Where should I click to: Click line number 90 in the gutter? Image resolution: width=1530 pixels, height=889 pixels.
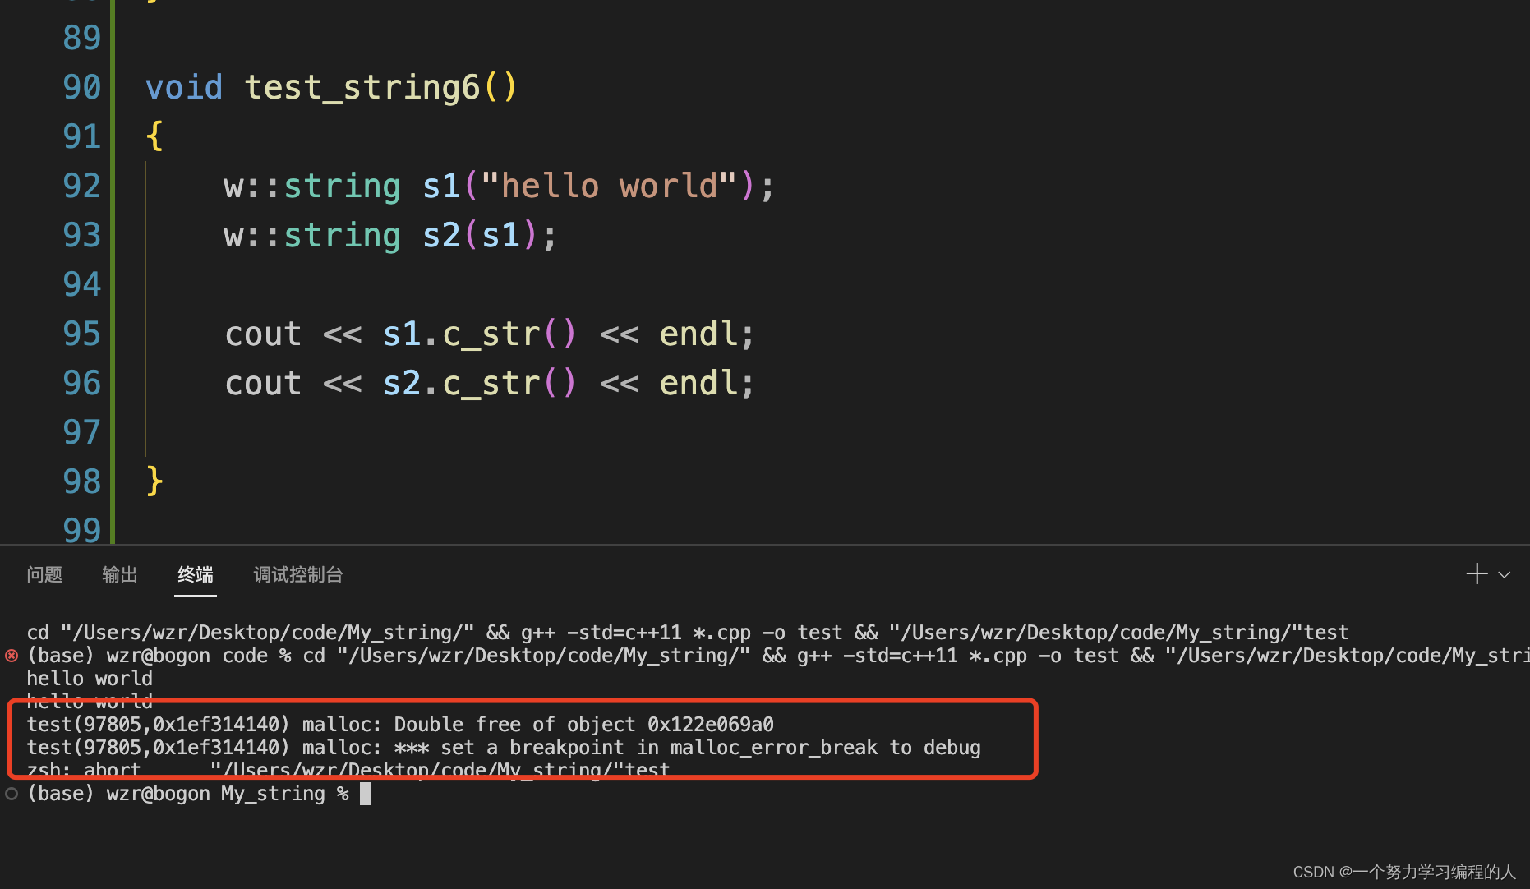[x=81, y=87]
